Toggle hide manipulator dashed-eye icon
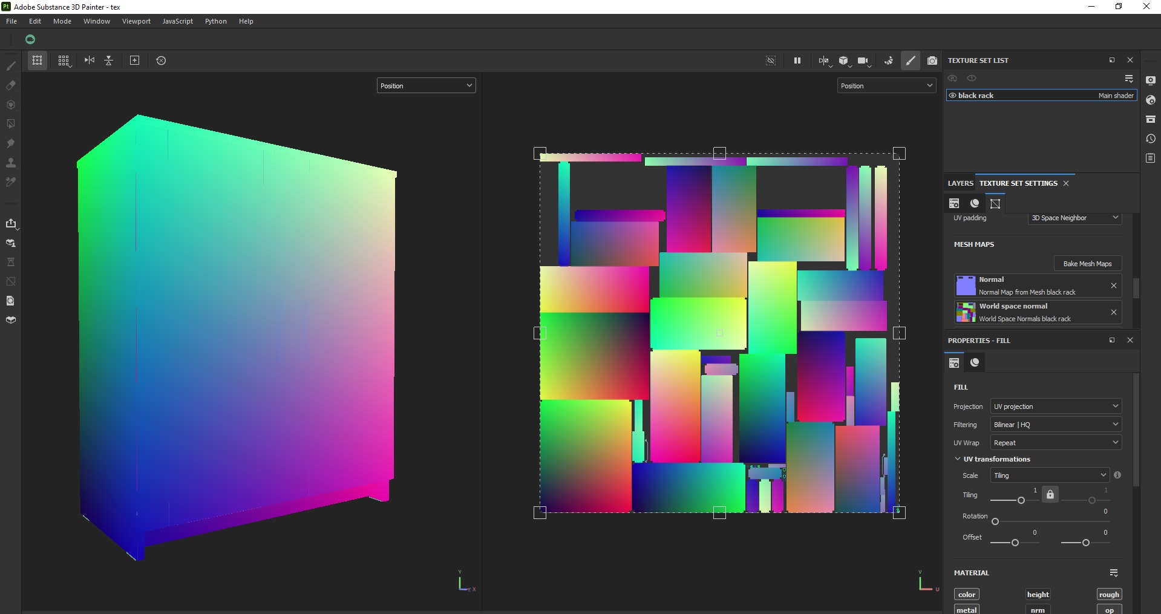This screenshot has width=1161, height=614. 771,60
